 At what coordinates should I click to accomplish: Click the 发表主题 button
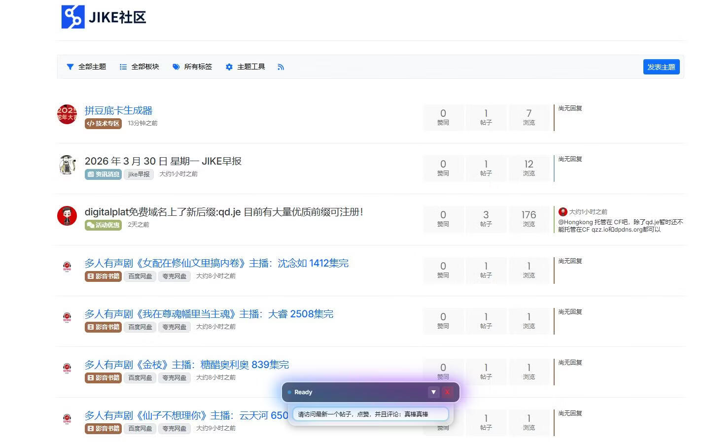click(x=661, y=67)
